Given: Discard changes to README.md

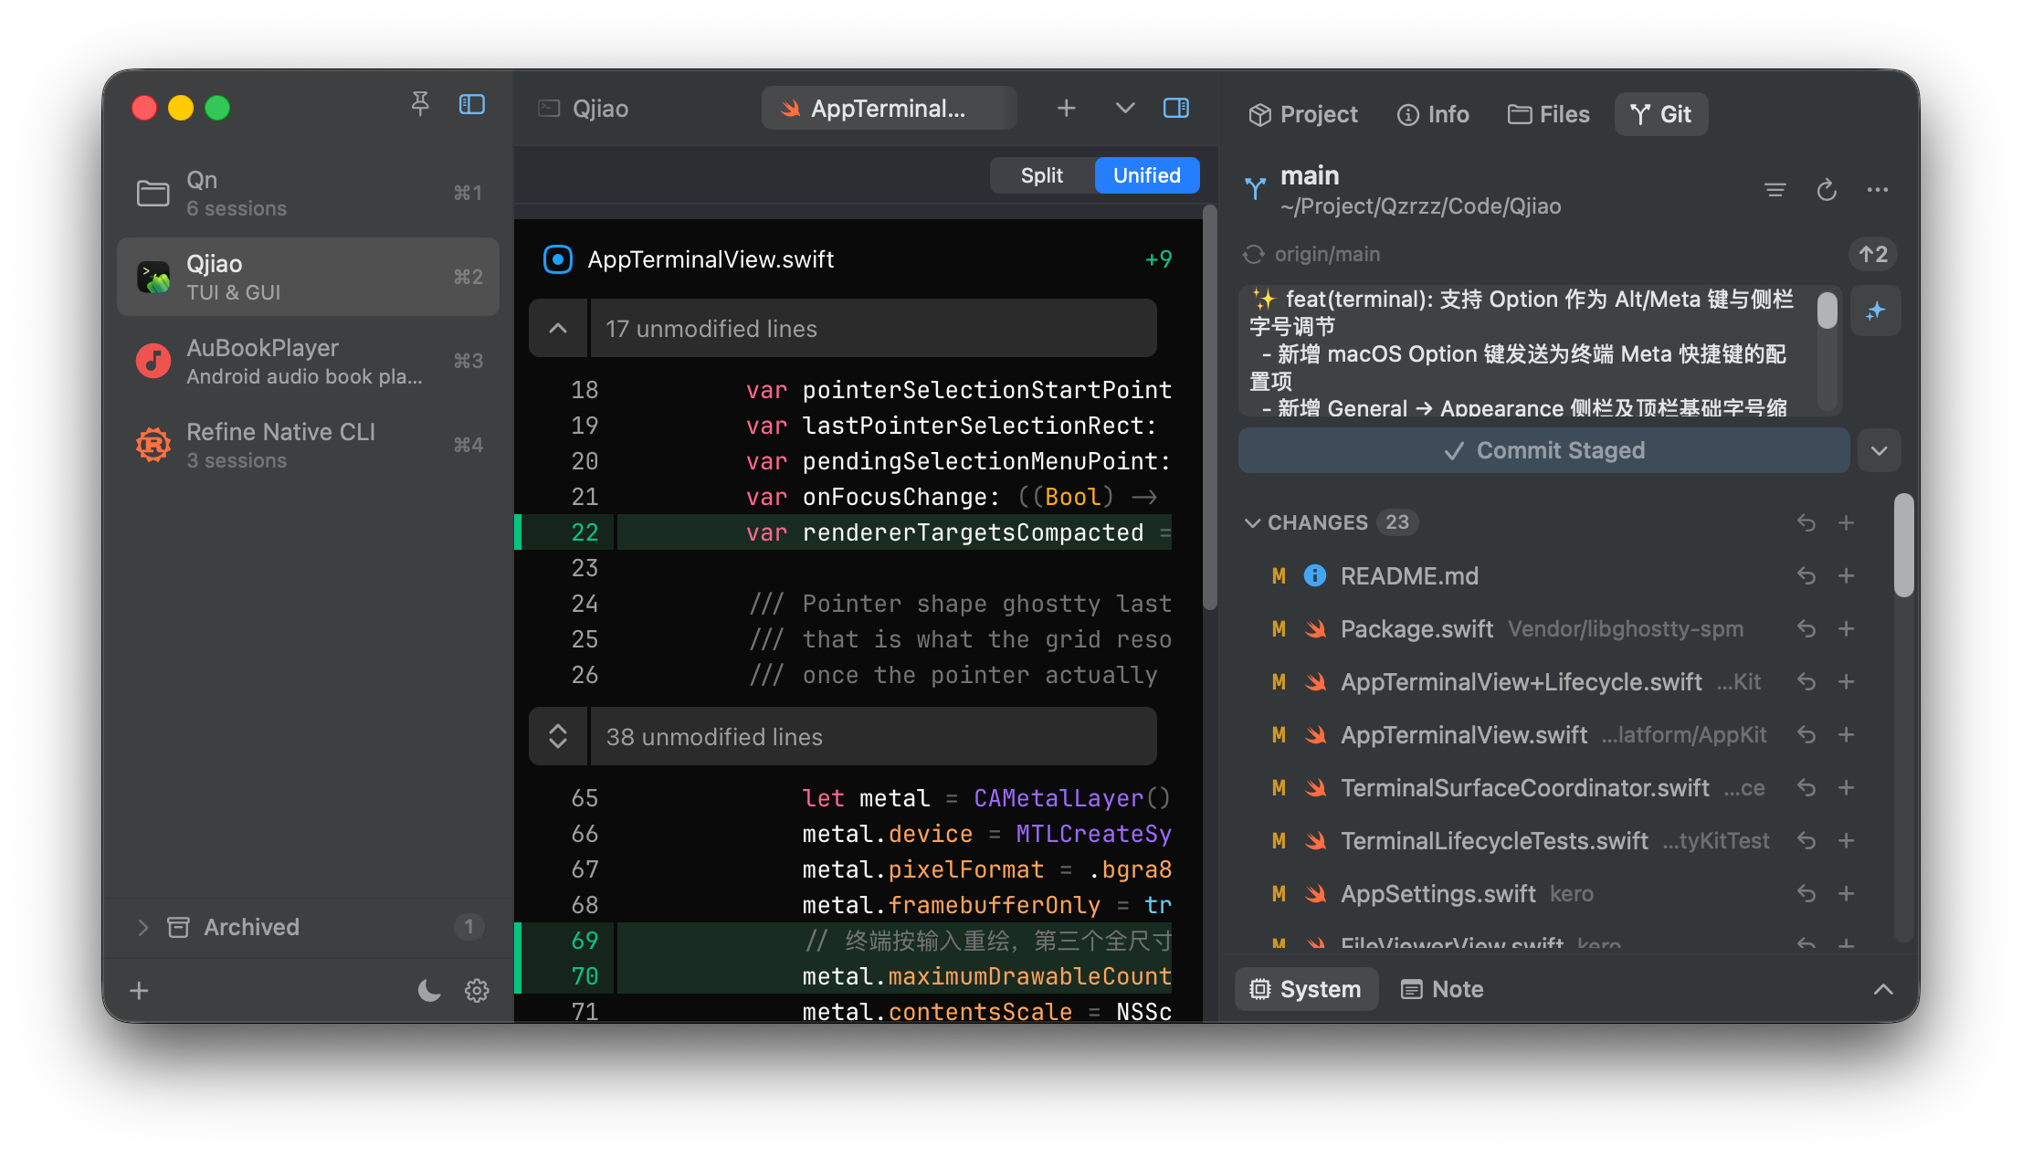Looking at the screenshot, I should pyautogui.click(x=1806, y=575).
